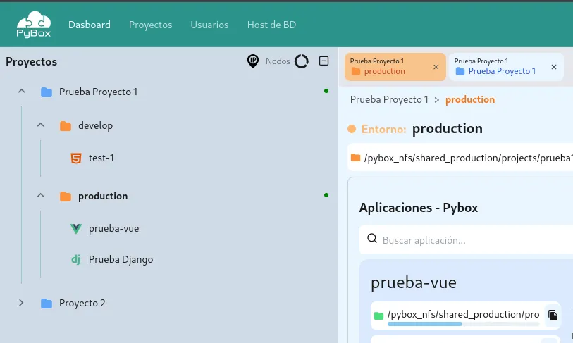Click the HTML5 icon of test-1

76,158
